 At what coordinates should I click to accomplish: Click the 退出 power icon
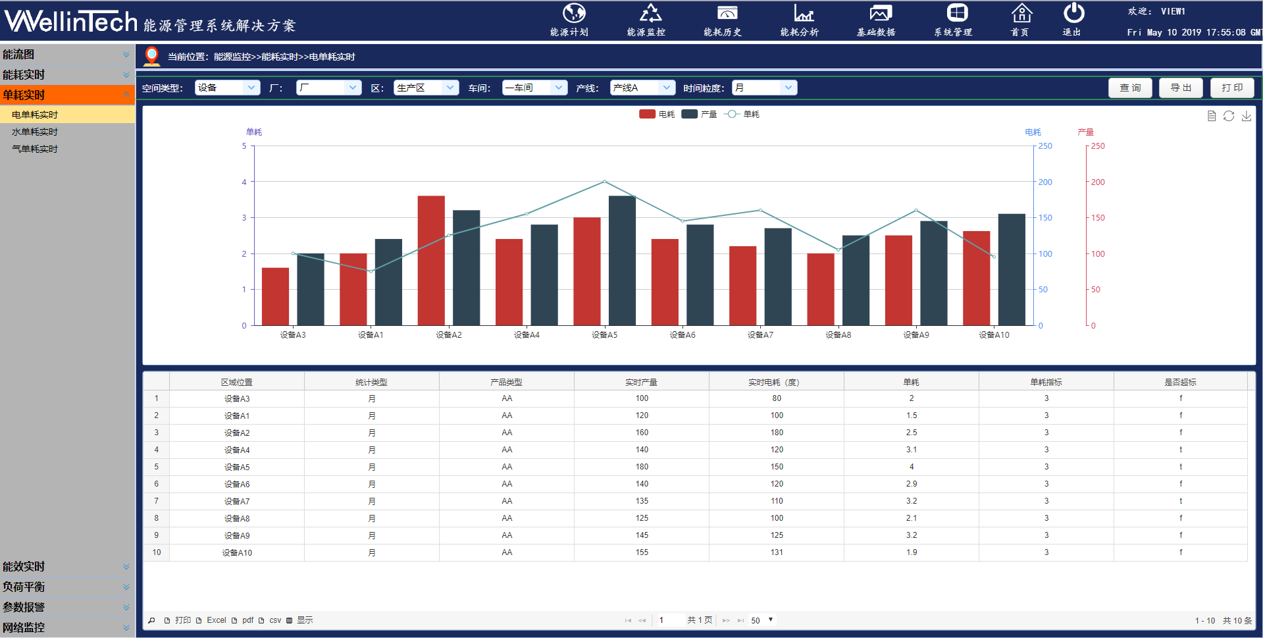[1073, 13]
